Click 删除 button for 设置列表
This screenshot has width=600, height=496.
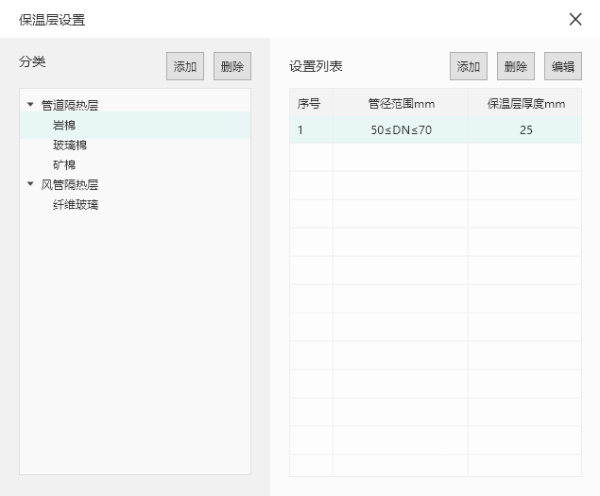(516, 66)
